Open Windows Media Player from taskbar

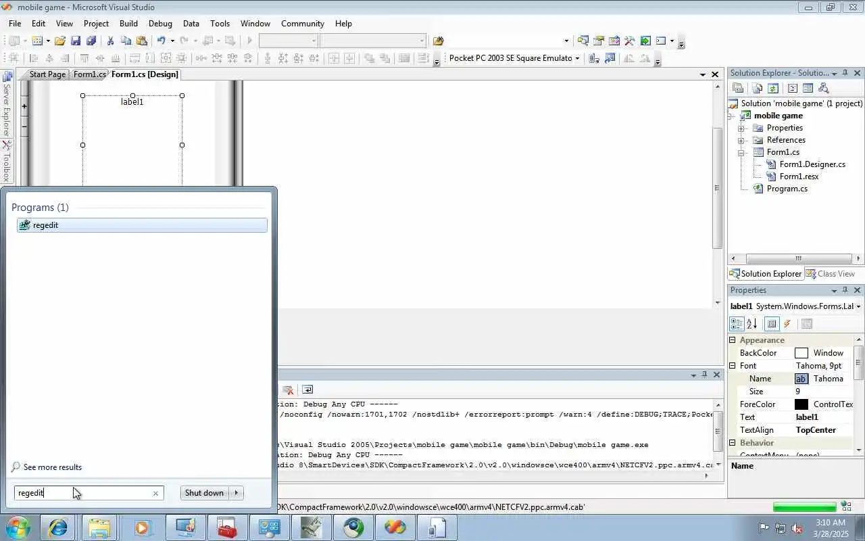[x=142, y=527]
